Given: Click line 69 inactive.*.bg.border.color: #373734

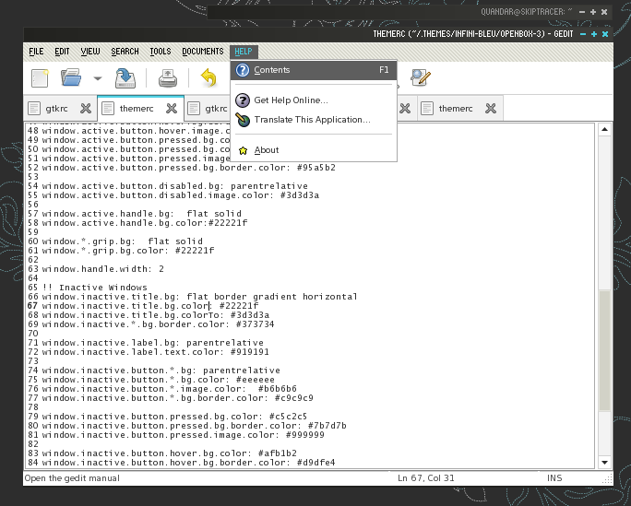Looking at the screenshot, I should (x=158, y=324).
